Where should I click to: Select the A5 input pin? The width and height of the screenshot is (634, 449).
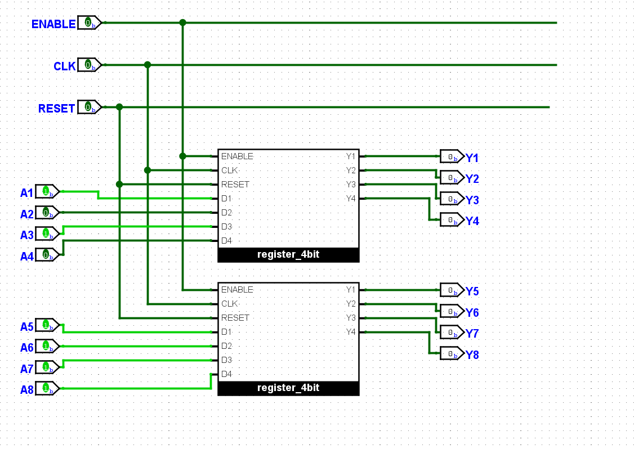(x=46, y=325)
